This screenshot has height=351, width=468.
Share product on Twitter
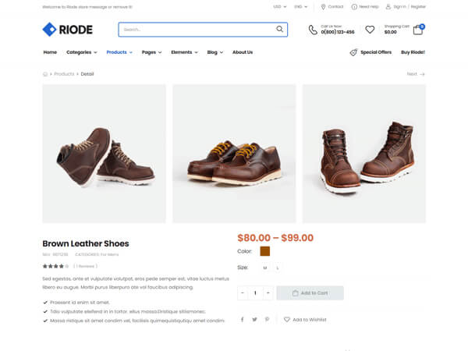(254, 319)
